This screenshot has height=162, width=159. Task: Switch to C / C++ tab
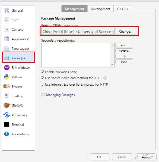click(x=123, y=9)
